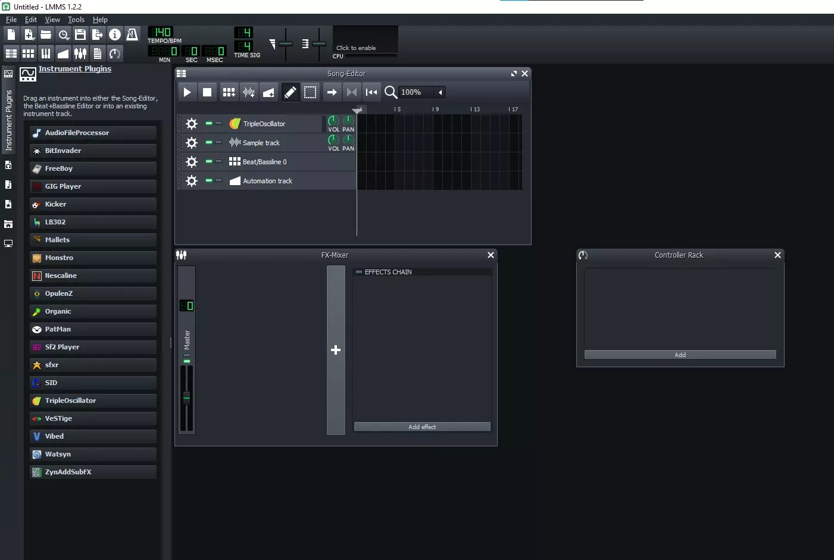
Task: Open the Piano-Roll editor from toolbar
Action: pos(46,54)
